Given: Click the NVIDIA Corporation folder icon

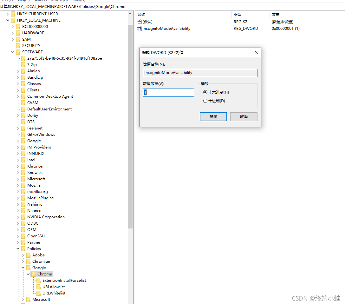Looking at the screenshot, I should pos(23,217).
